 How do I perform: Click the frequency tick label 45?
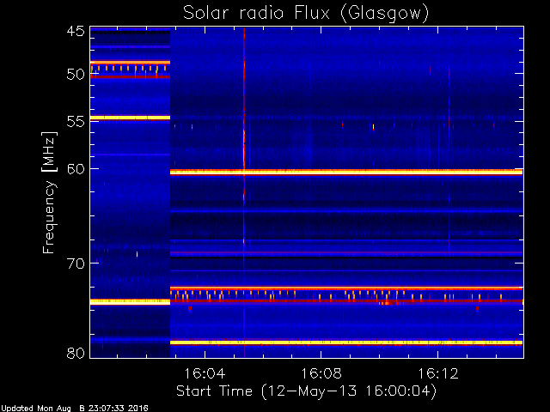click(x=76, y=31)
